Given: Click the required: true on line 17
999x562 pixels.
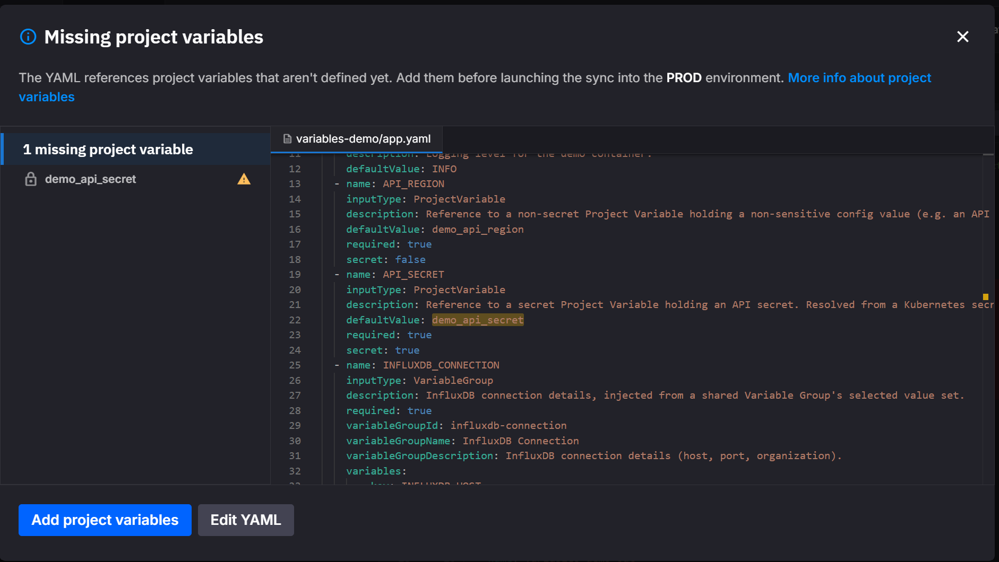Looking at the screenshot, I should (389, 244).
